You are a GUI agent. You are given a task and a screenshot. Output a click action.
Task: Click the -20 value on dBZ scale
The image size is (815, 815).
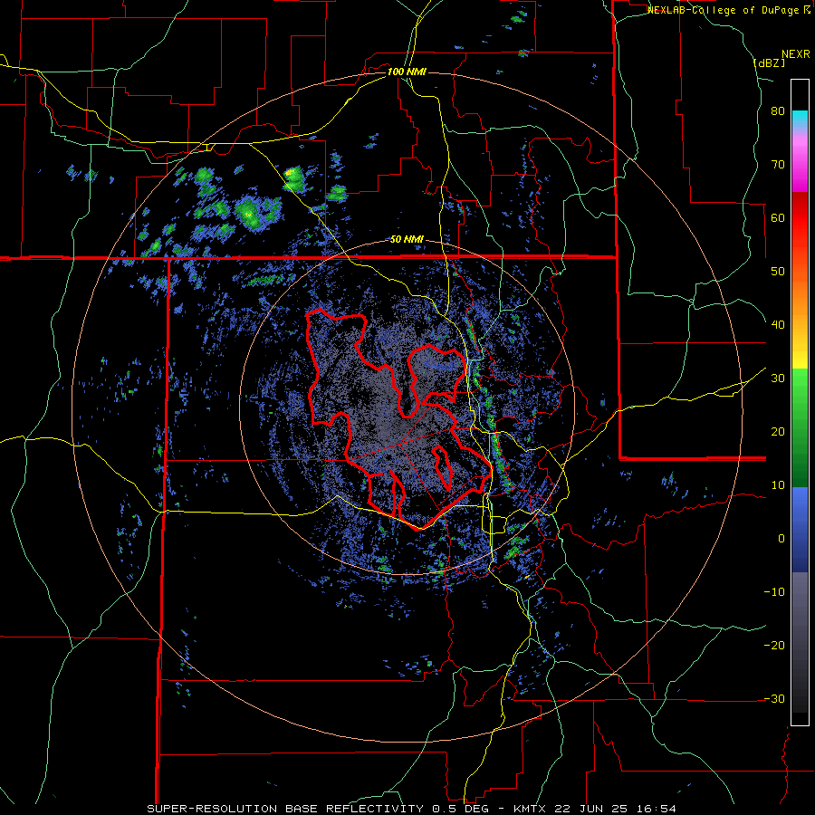click(x=774, y=646)
